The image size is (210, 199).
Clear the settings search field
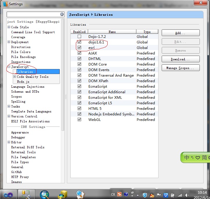coord(62,14)
